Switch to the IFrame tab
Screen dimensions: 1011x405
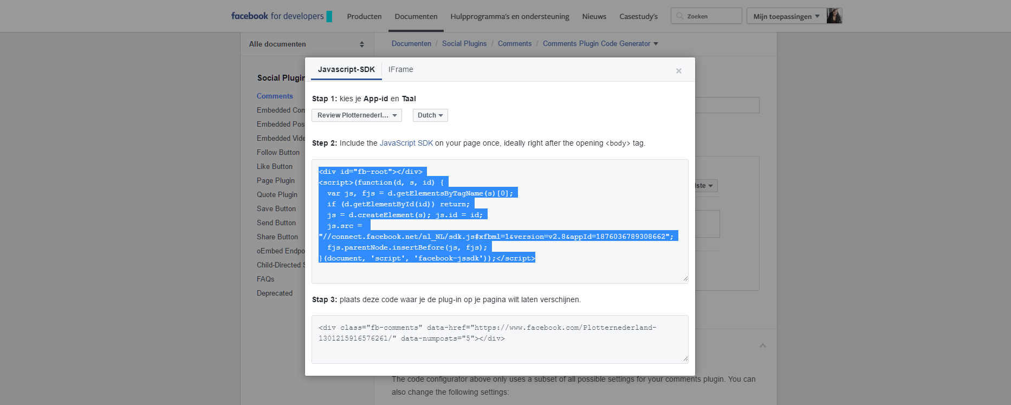point(401,69)
